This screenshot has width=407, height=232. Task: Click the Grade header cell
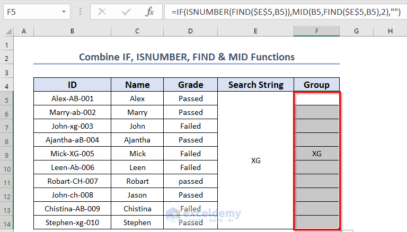coord(190,85)
